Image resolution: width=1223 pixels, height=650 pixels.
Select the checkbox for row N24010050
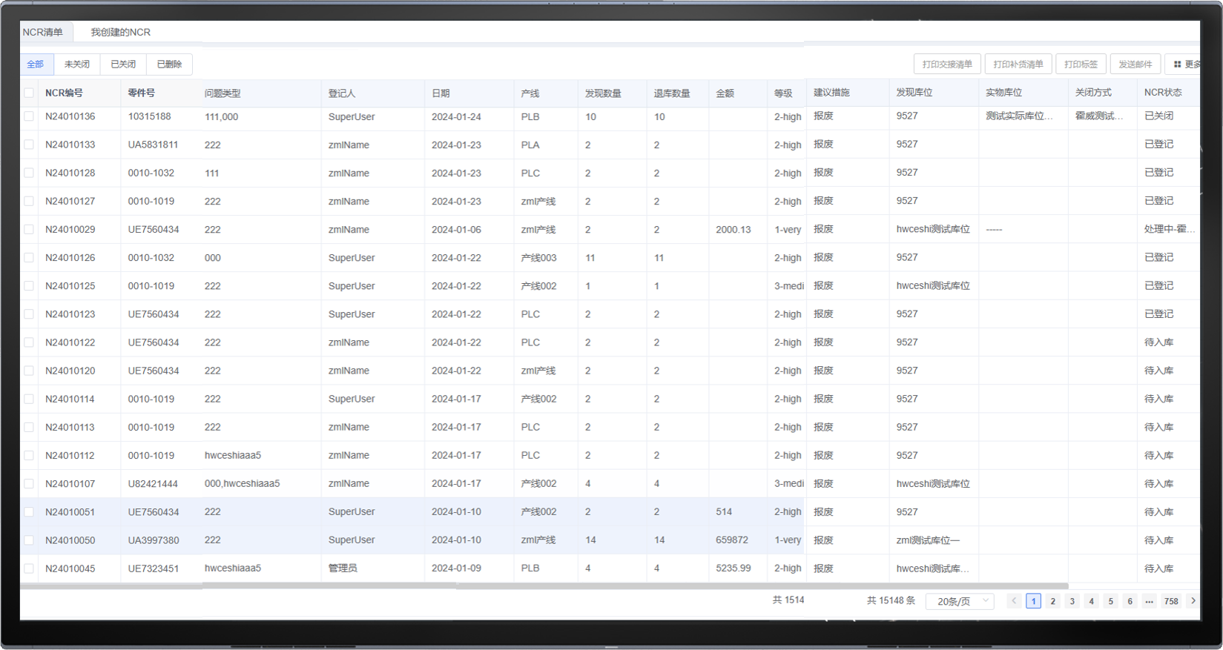click(29, 540)
